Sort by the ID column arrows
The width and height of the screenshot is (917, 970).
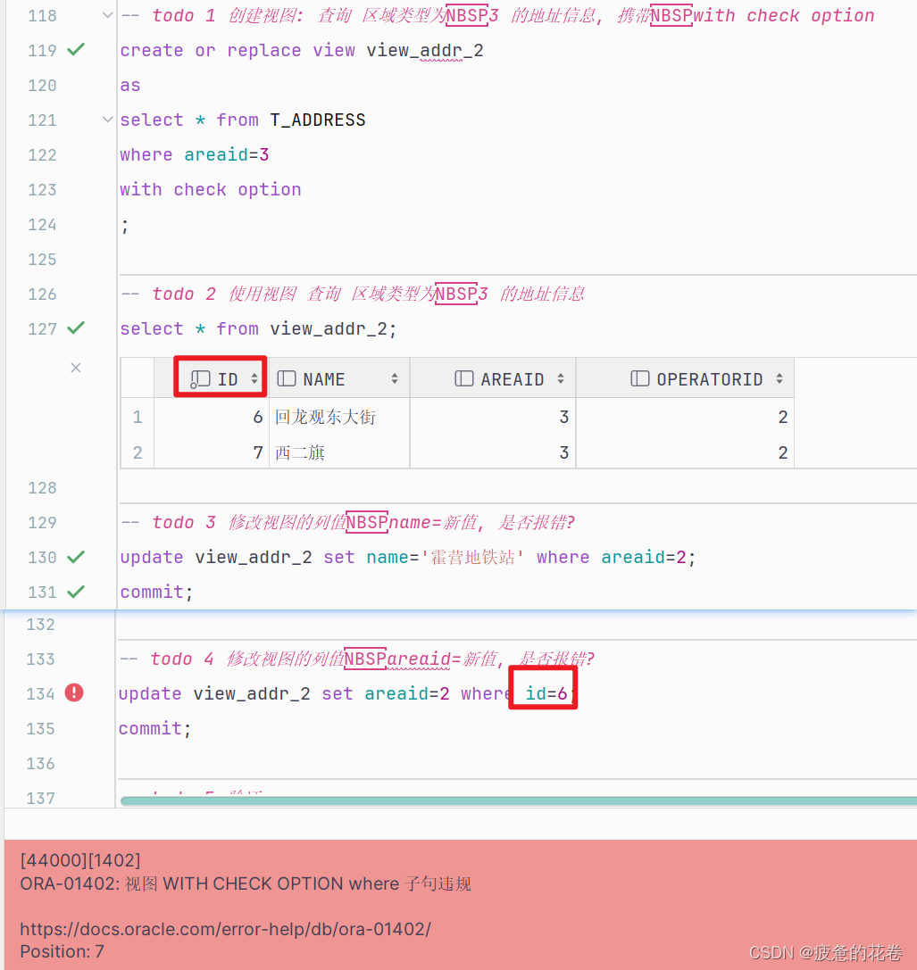[x=254, y=378]
